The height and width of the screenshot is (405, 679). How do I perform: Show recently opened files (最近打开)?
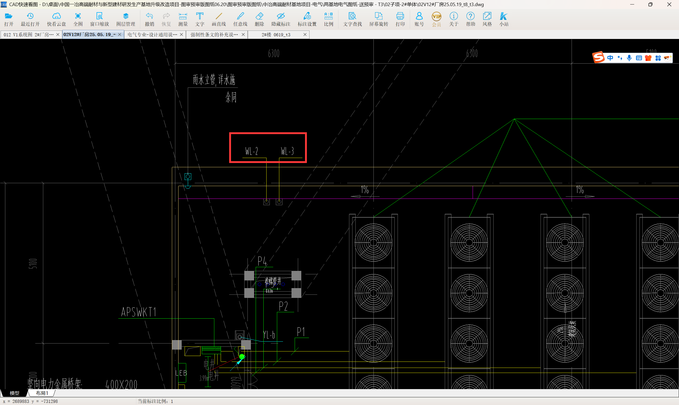pyautogui.click(x=30, y=19)
